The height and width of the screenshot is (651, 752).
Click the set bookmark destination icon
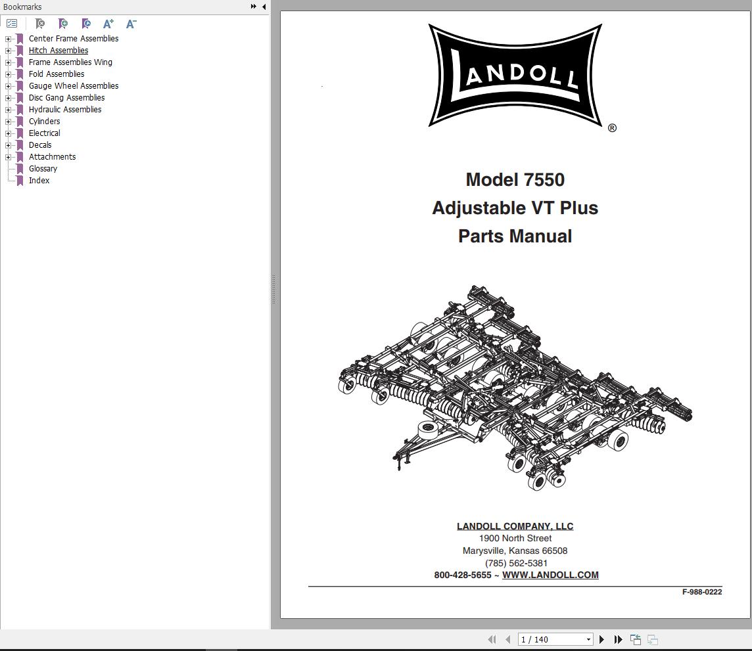(x=86, y=23)
